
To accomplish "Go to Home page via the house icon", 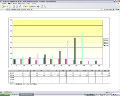I will [20, 6].
